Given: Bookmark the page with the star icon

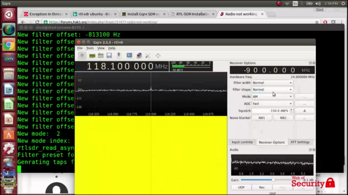Looking at the screenshot, I should tap(316, 22).
